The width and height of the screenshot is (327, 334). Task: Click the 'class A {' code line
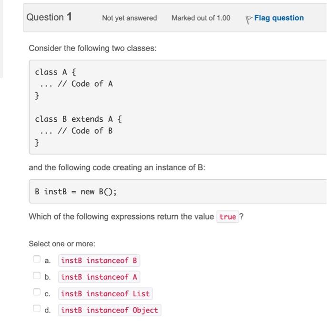(55, 72)
